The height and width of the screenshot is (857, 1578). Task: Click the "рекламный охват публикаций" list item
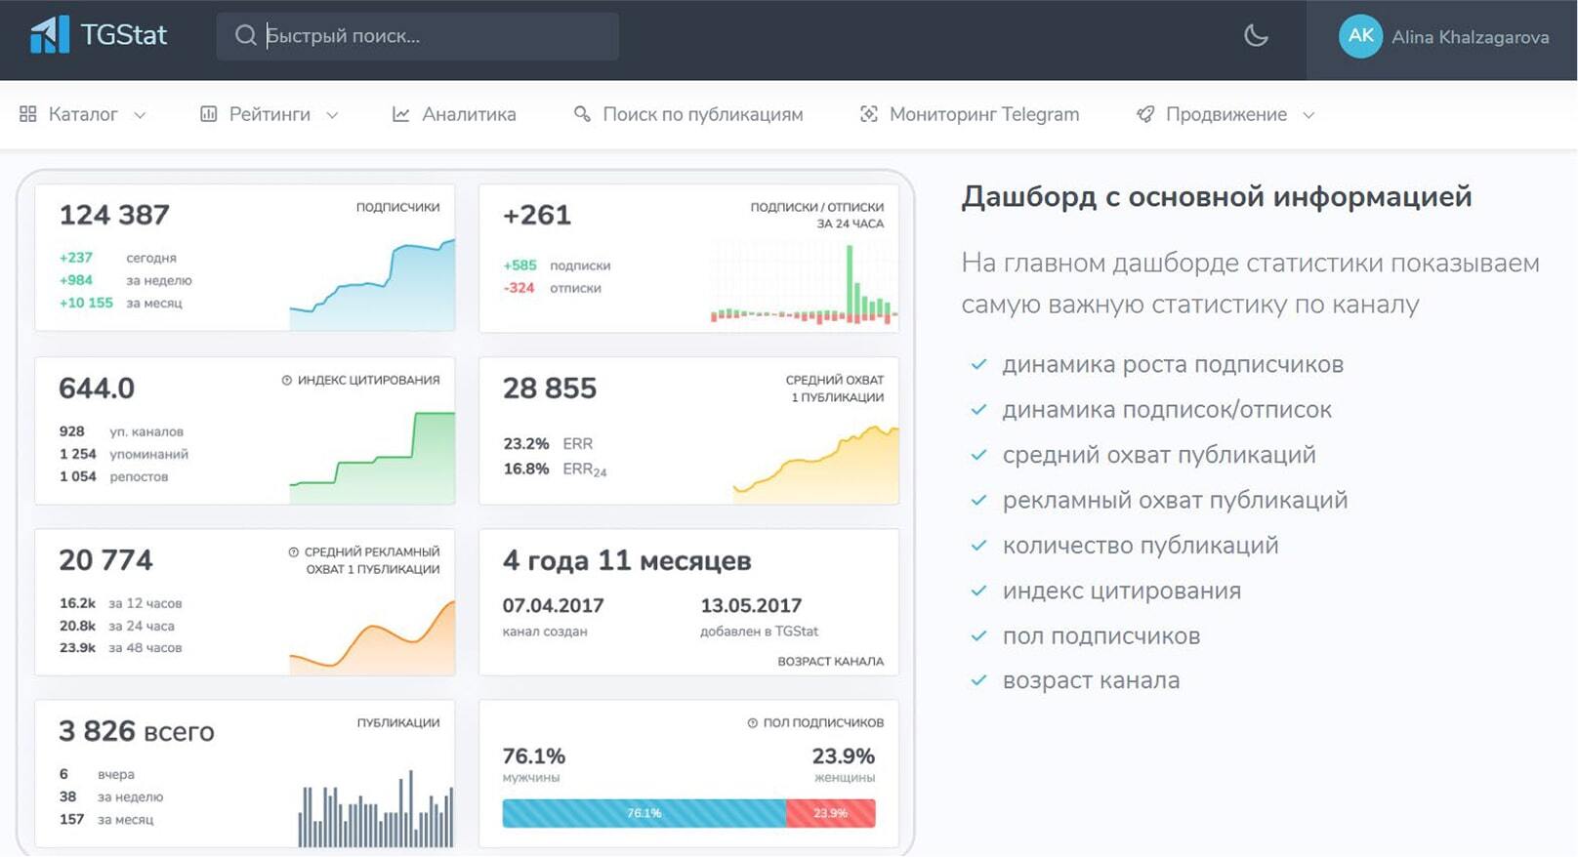(x=1175, y=501)
